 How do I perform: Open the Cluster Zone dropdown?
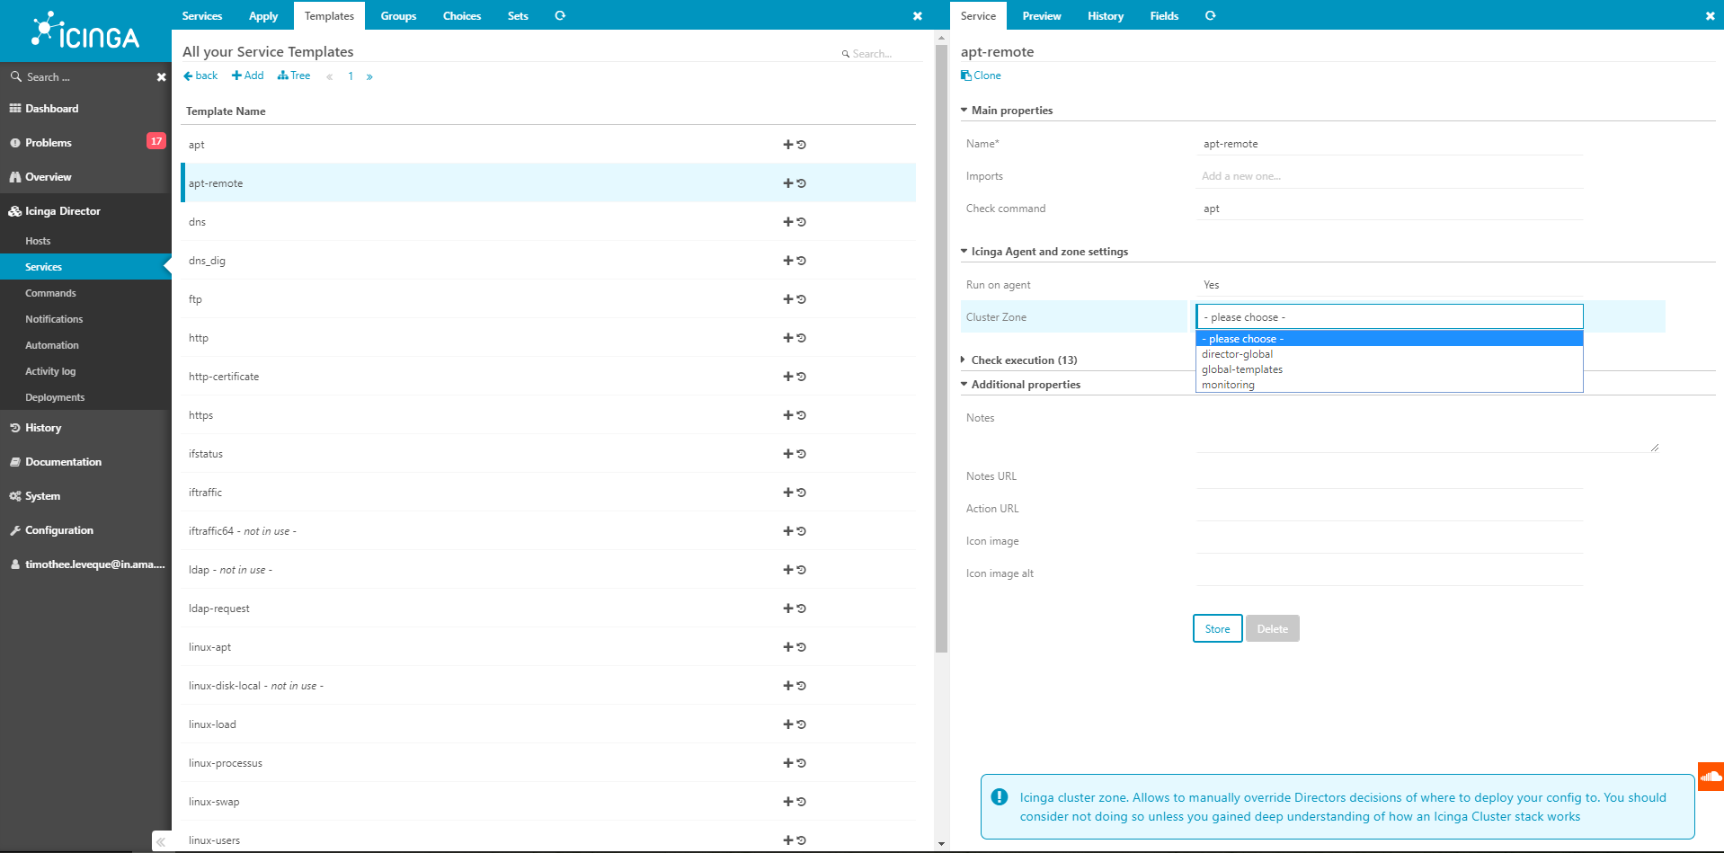pos(1390,316)
